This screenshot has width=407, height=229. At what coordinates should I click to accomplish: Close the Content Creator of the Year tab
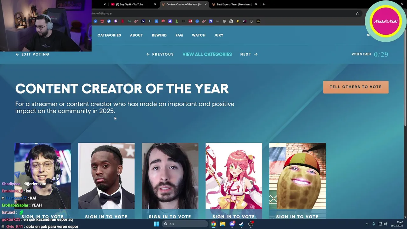[x=205, y=4]
